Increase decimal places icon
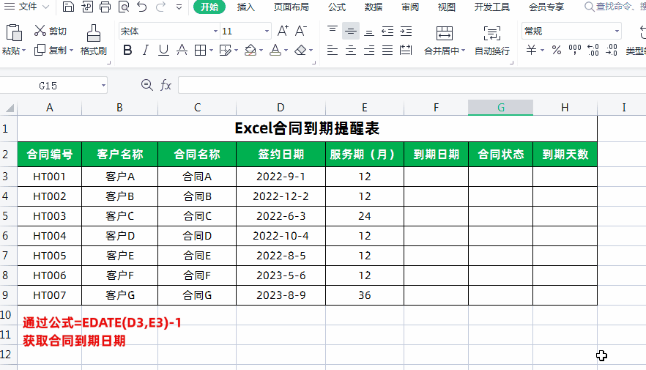The image size is (646, 370). (593, 51)
